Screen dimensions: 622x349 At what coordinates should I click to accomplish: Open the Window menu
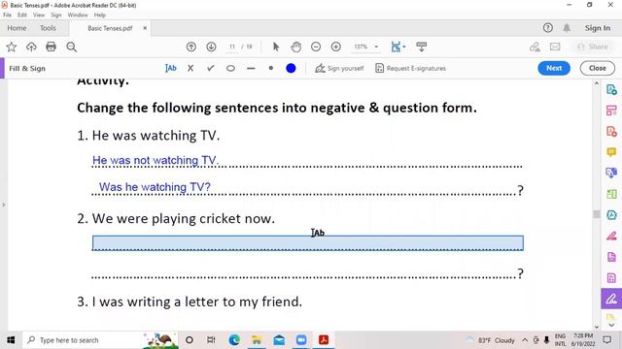(x=78, y=16)
